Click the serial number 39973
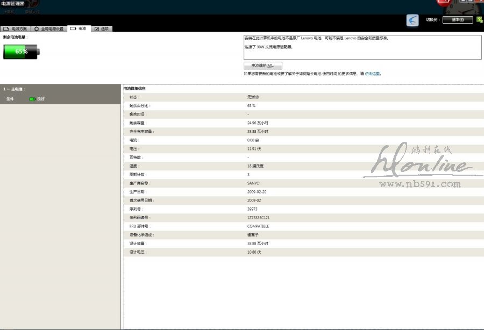The height and width of the screenshot is (330, 484). [x=252, y=209]
